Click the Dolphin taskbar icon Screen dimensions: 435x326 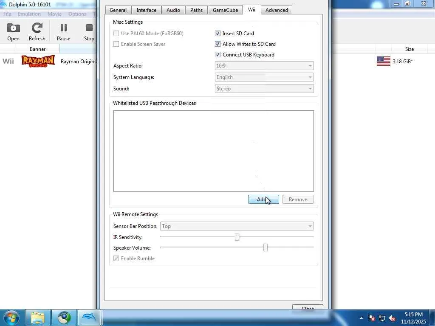click(x=89, y=318)
